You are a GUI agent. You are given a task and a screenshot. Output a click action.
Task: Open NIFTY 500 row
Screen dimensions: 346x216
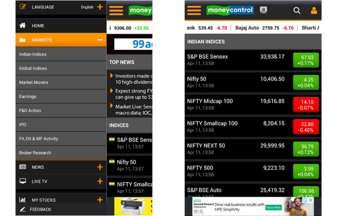(x=253, y=171)
